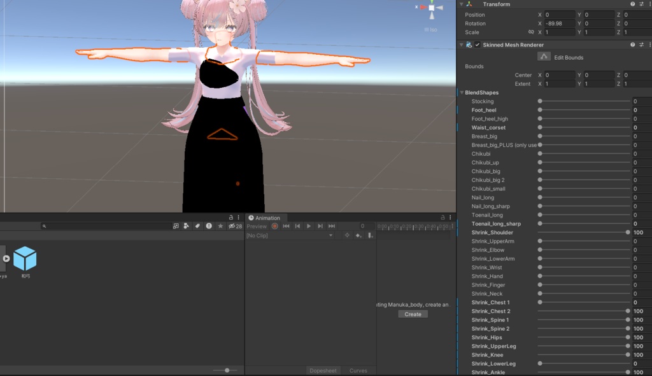Collapse the BlendShapes foldout
652x376 pixels.
tap(462, 93)
